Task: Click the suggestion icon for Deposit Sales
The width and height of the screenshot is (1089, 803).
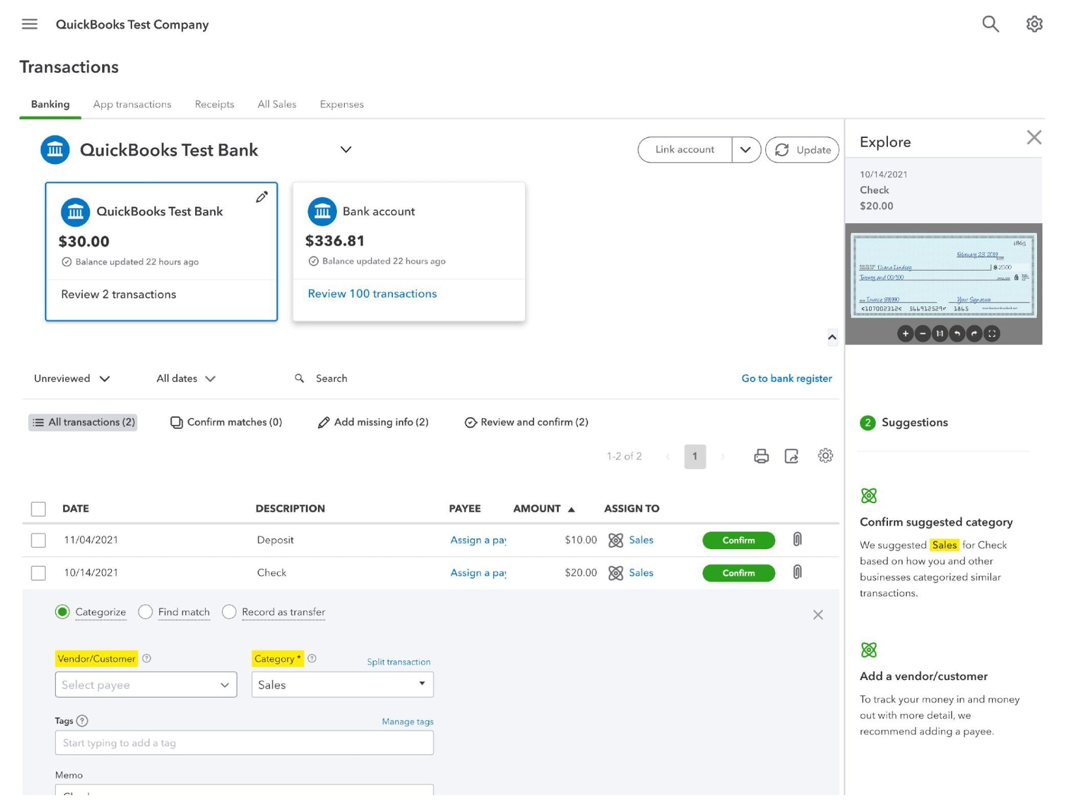Action: tap(615, 540)
